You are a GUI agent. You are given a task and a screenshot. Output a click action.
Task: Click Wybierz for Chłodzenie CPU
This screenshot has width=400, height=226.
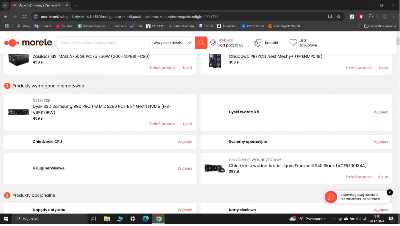(x=185, y=142)
